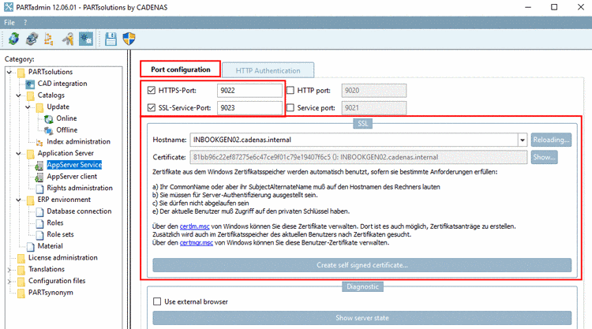Click the Show... certificate button
This screenshot has height=329, width=592.
coord(544,157)
